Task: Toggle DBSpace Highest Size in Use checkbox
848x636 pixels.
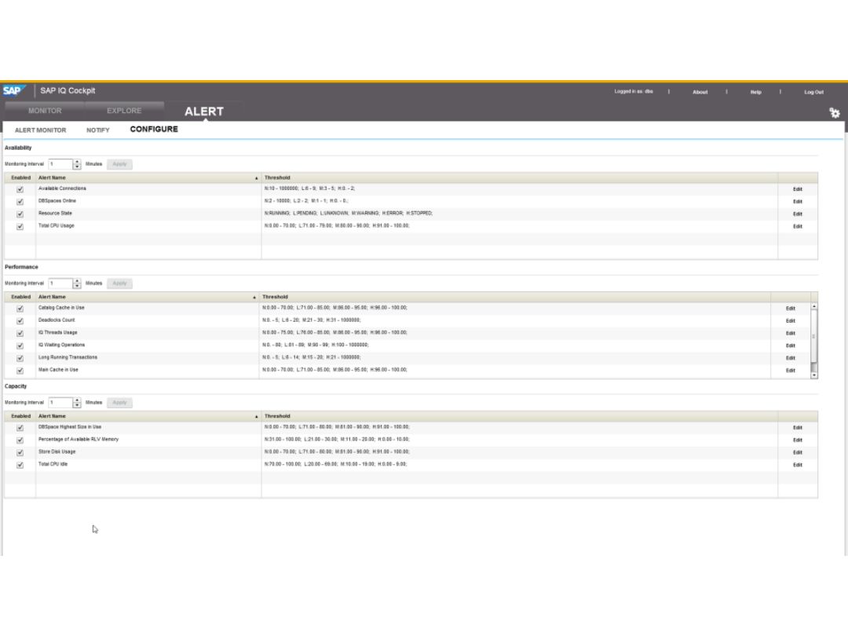Action: pyautogui.click(x=20, y=428)
